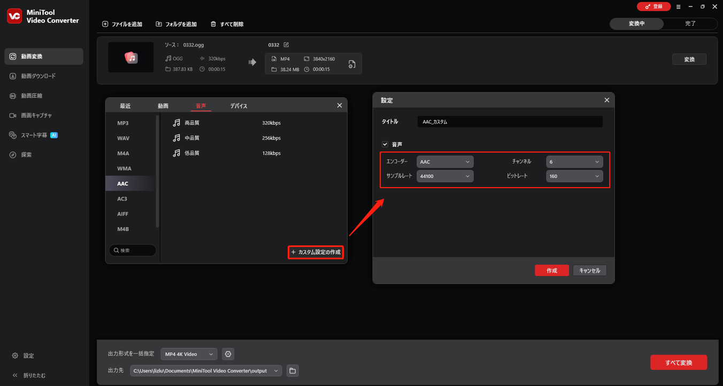Screen dimensions: 723x386
Task: Confirm with the 作成 create button
Action: click(551, 270)
